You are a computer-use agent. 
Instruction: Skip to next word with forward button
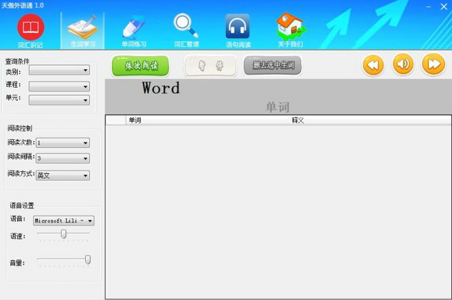[x=434, y=65]
